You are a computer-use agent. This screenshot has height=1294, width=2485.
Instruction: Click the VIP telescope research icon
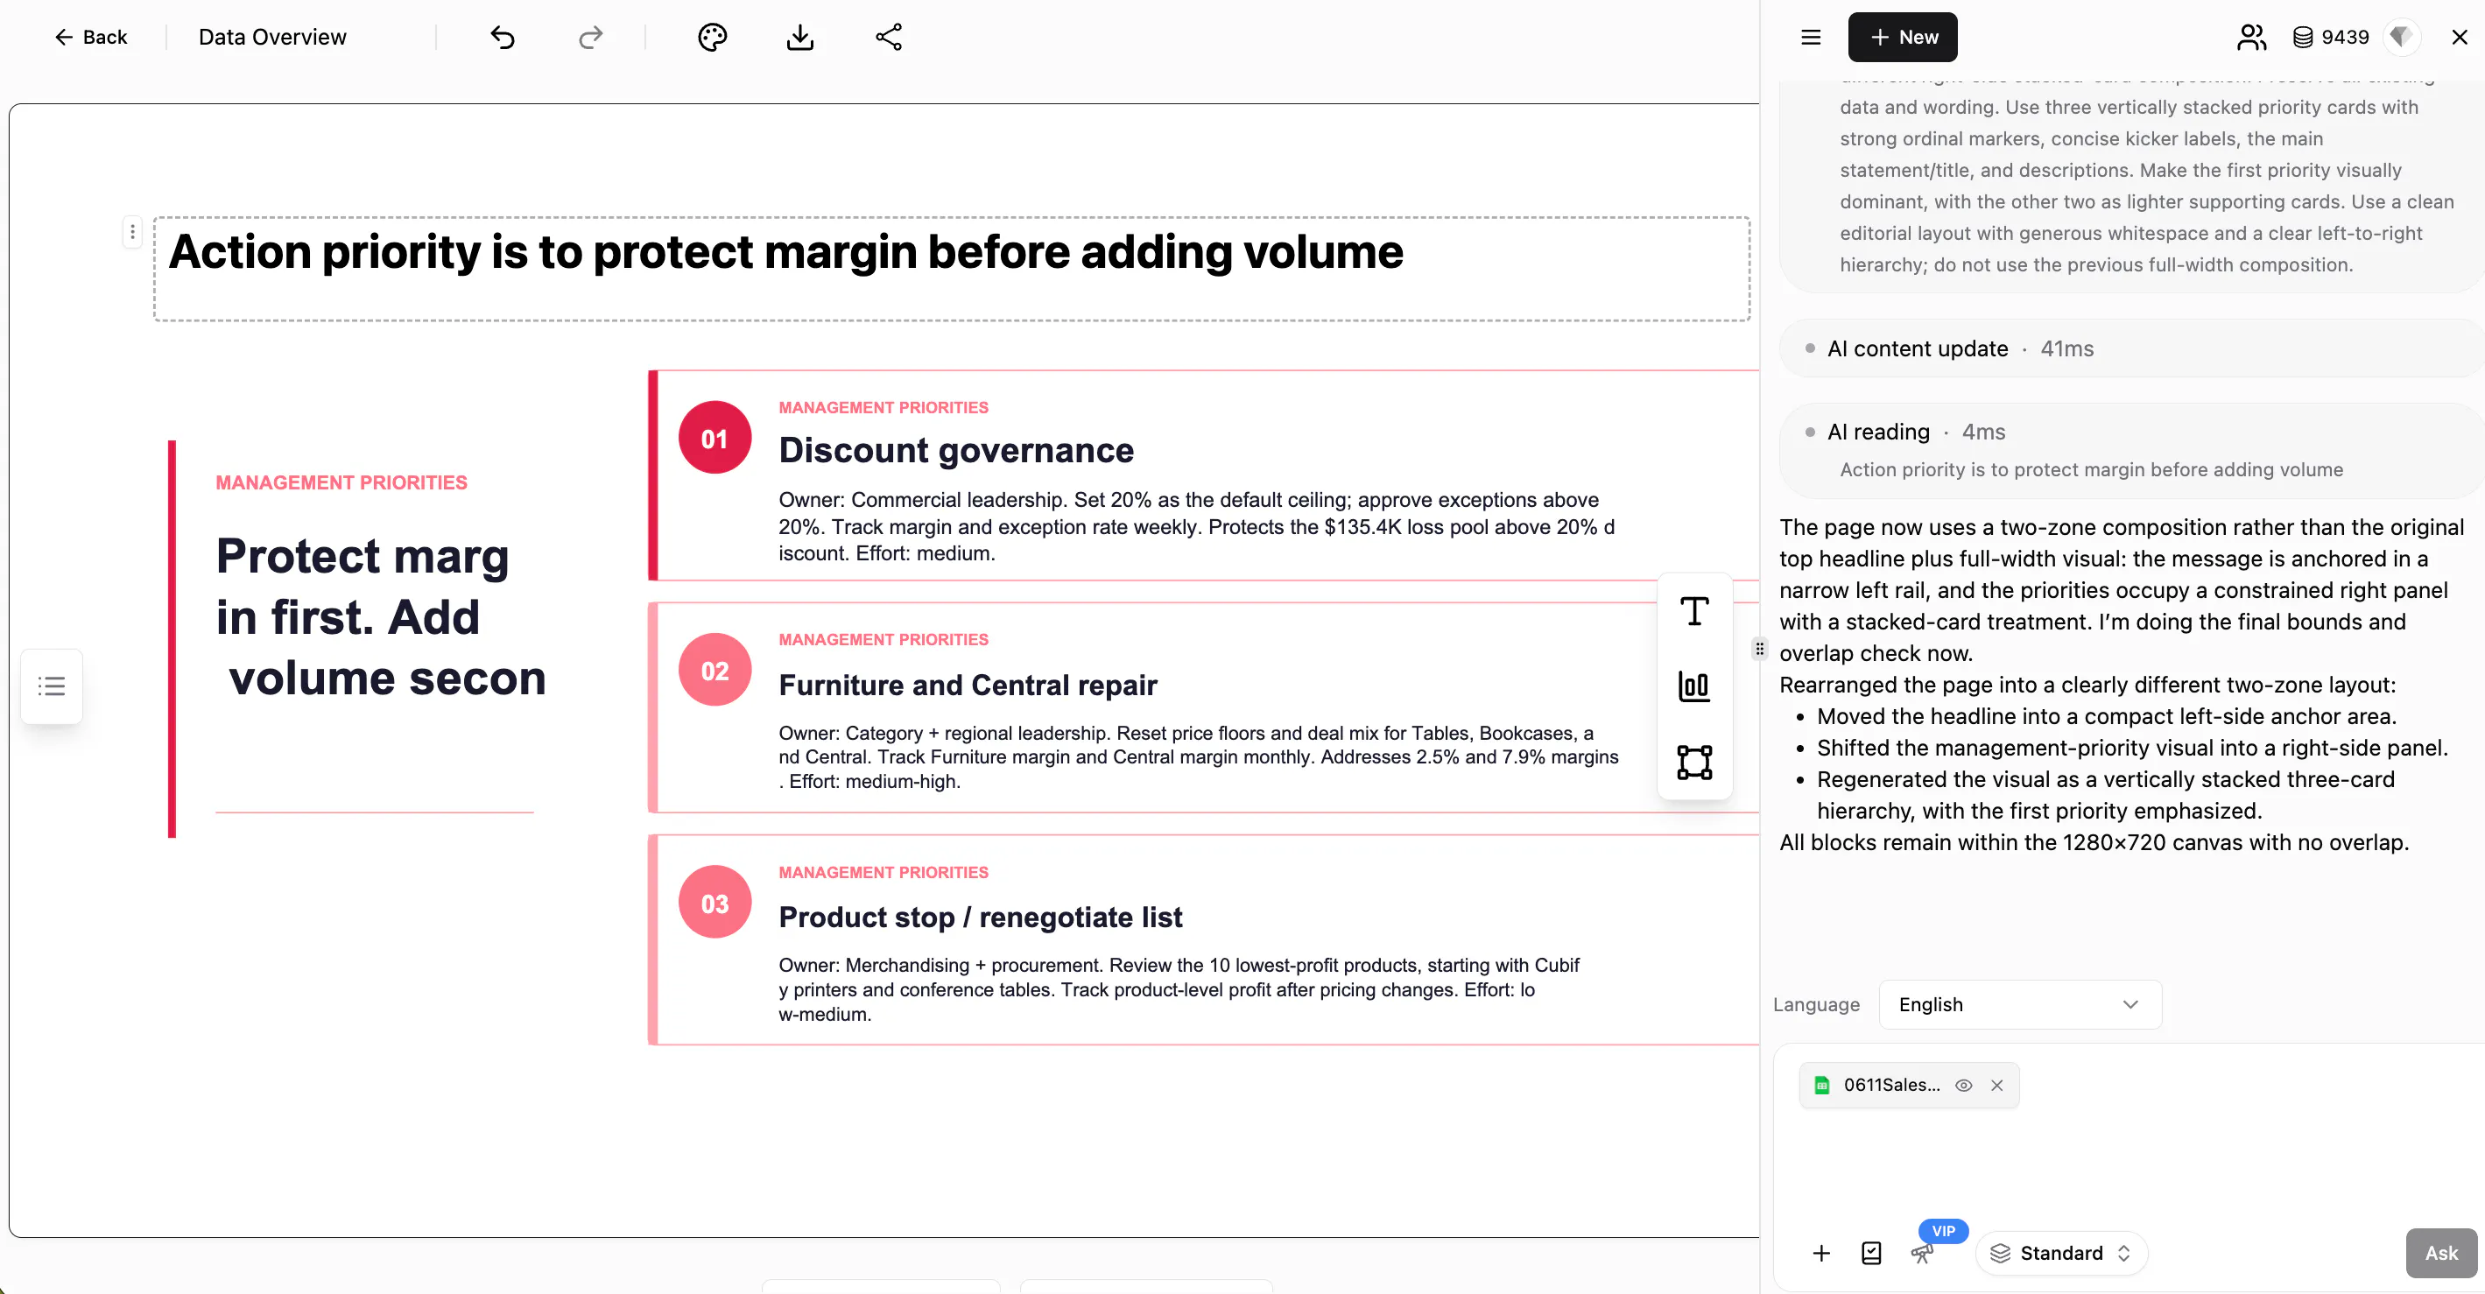point(1922,1253)
